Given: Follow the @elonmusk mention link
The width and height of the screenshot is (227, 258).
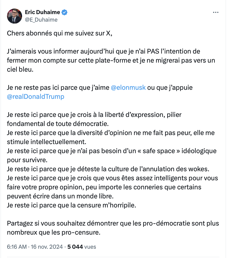Looking at the screenshot, I should pyautogui.click(x=128, y=88).
